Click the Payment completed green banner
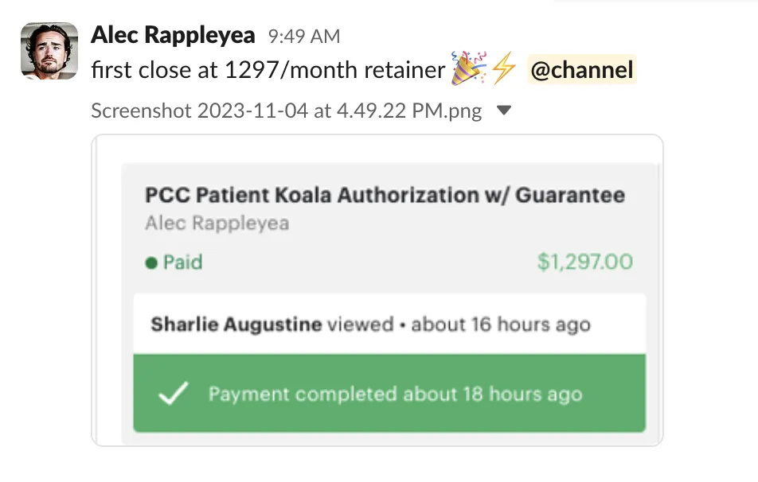The image size is (758, 482). click(389, 393)
